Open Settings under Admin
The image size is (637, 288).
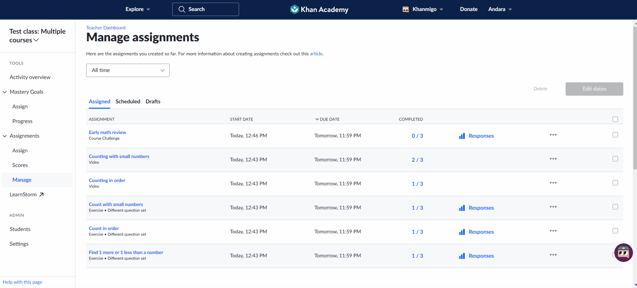(x=19, y=244)
